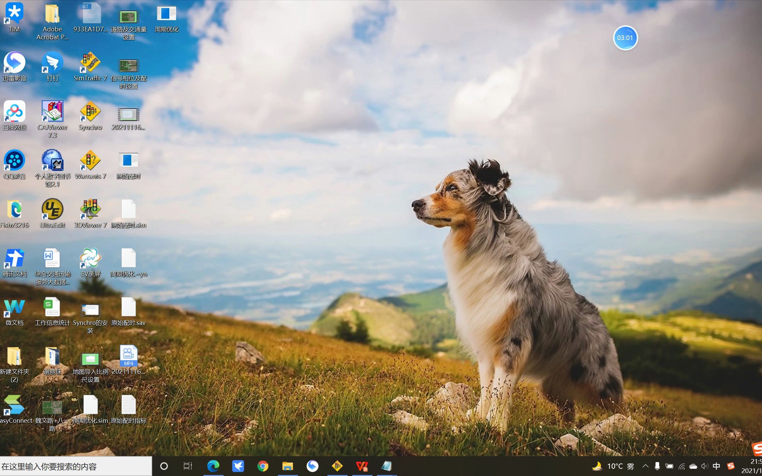Toggle 中 input language indicator
Image resolution: width=762 pixels, height=476 pixels.
point(716,466)
